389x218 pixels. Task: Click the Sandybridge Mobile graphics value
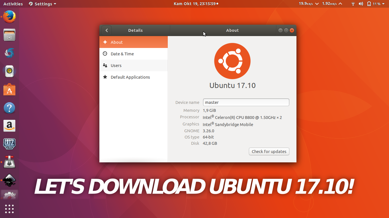[x=228, y=124]
